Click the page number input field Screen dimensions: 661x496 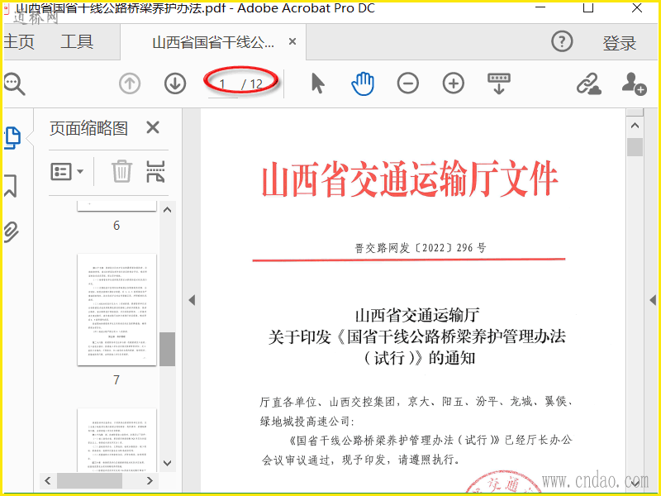point(222,84)
